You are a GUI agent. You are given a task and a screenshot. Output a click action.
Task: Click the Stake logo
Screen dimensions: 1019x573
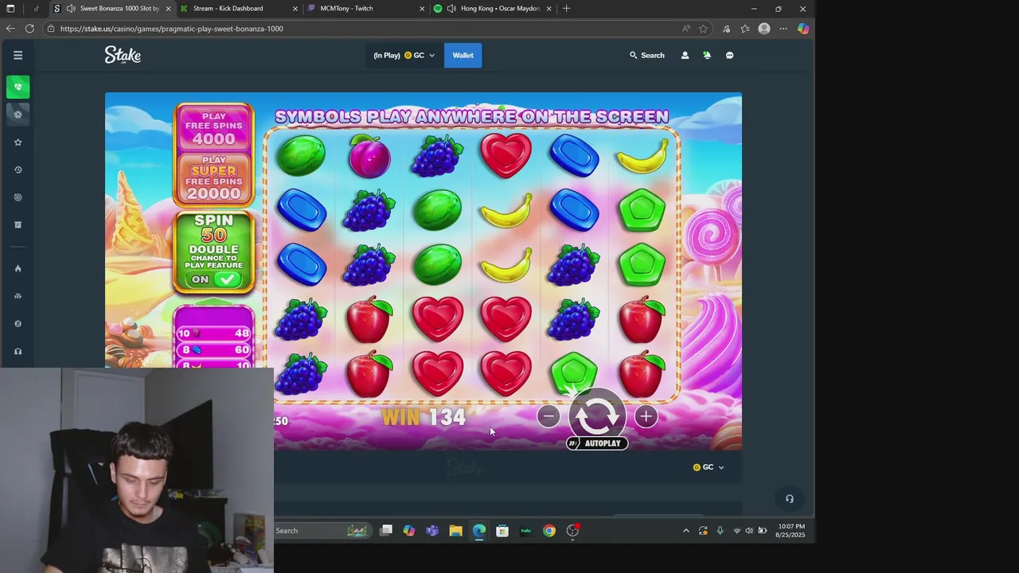123,55
